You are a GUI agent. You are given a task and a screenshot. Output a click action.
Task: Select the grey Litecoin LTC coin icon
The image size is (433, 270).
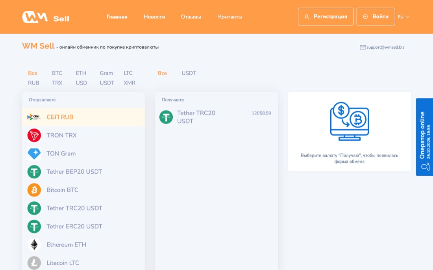click(x=34, y=263)
